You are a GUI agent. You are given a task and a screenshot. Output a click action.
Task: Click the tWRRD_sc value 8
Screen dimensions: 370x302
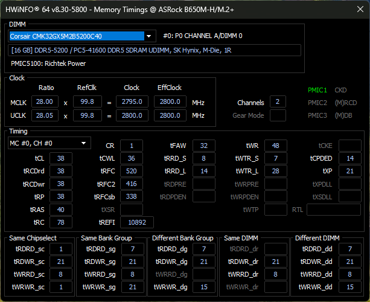61,274
